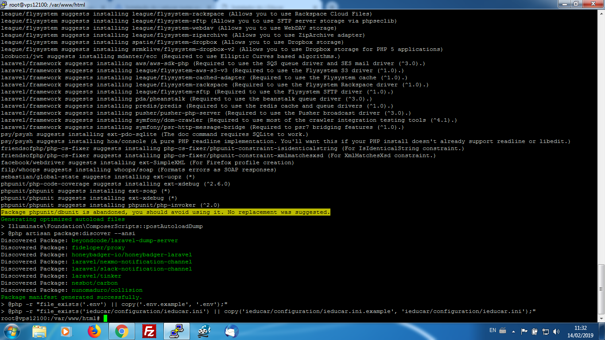605x340 pixels.
Task: Click the xmlmatchesxsd constraint suggestion line
Action: (x=219, y=155)
